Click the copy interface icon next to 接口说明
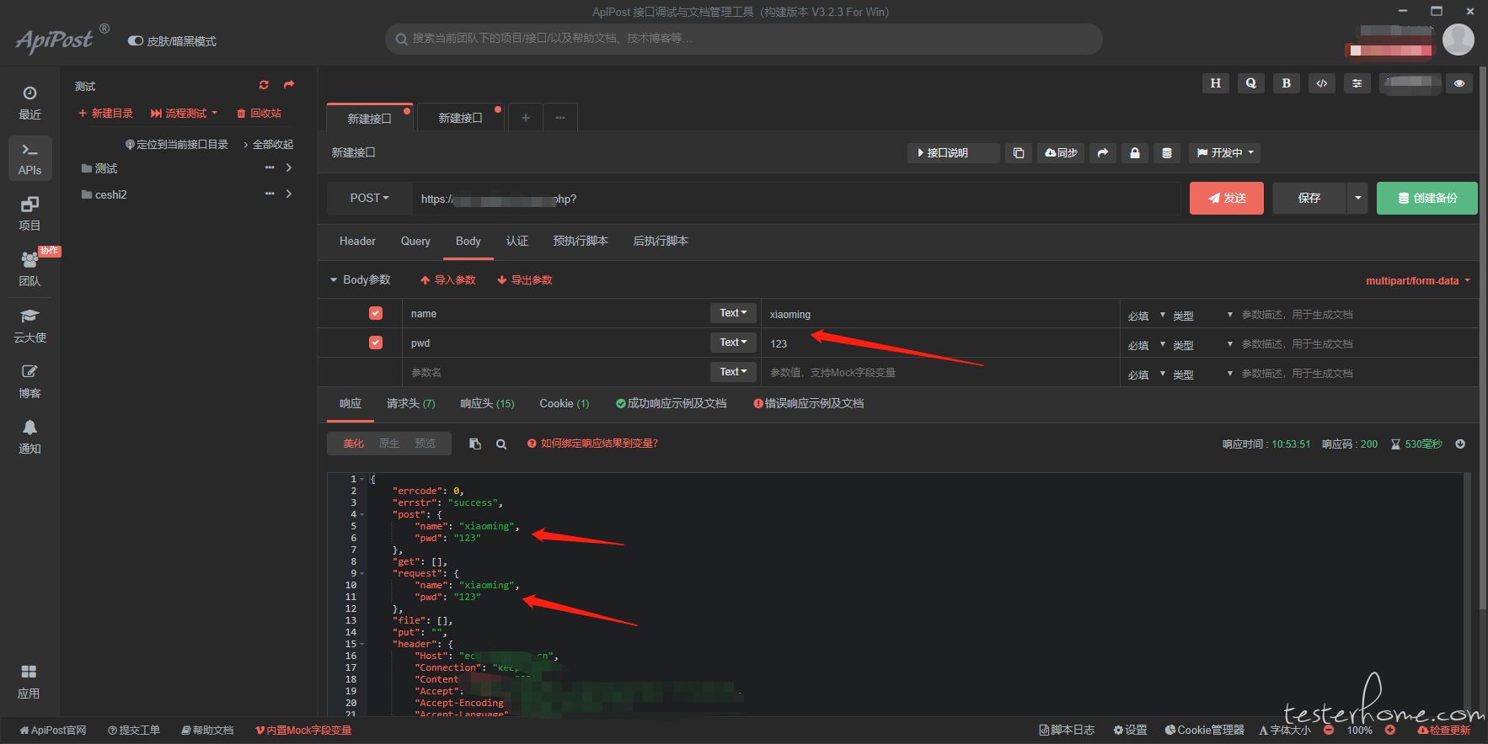Screen dimensions: 1488x744 [x=1018, y=152]
